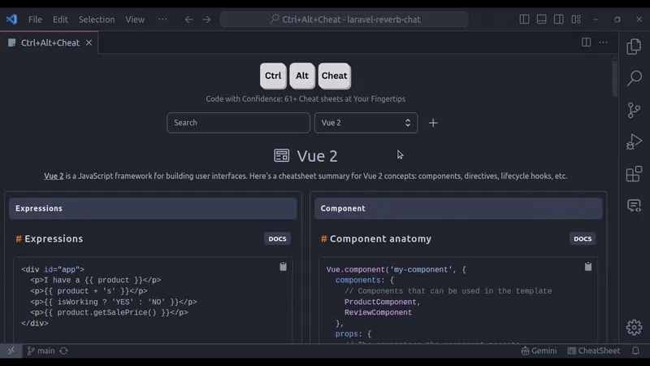Copy the Expressions code snippet
The width and height of the screenshot is (650, 366).
point(283,267)
